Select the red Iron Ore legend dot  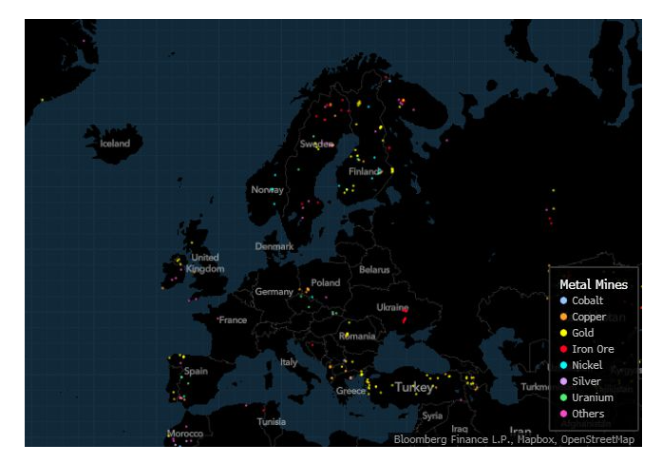pyautogui.click(x=564, y=349)
